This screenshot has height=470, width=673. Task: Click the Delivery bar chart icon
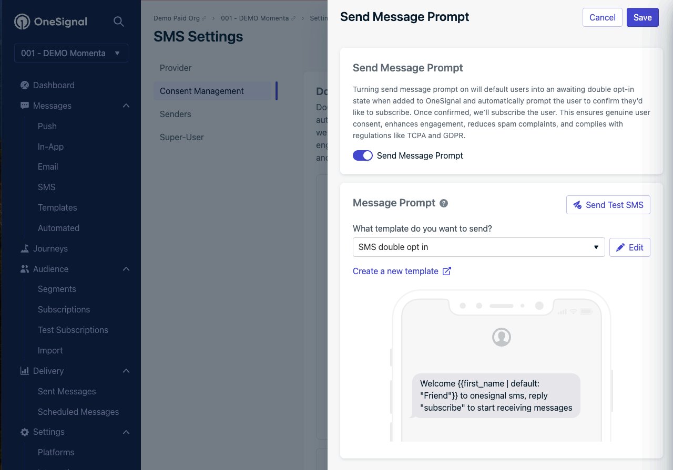pos(25,371)
